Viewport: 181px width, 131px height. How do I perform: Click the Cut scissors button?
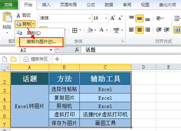(24, 15)
